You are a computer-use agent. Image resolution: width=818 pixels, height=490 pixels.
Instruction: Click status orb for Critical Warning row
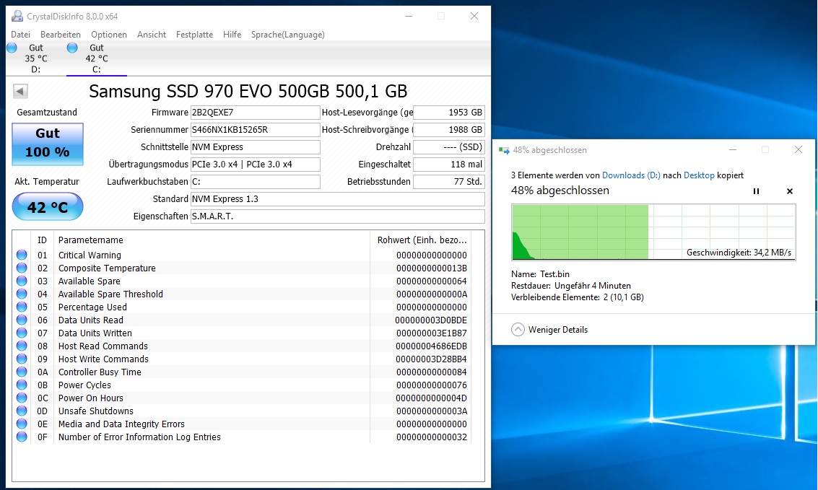point(22,255)
